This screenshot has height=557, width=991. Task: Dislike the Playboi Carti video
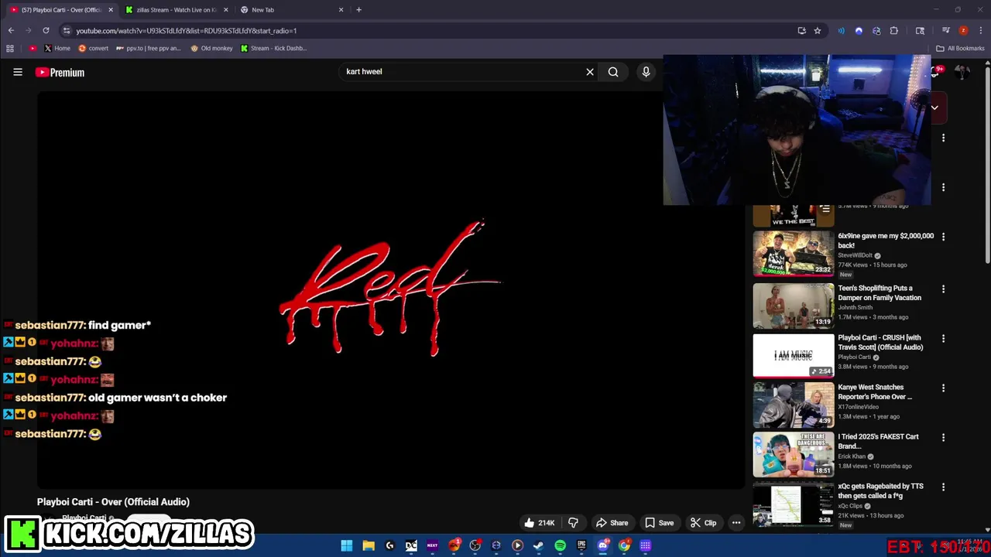pyautogui.click(x=573, y=522)
